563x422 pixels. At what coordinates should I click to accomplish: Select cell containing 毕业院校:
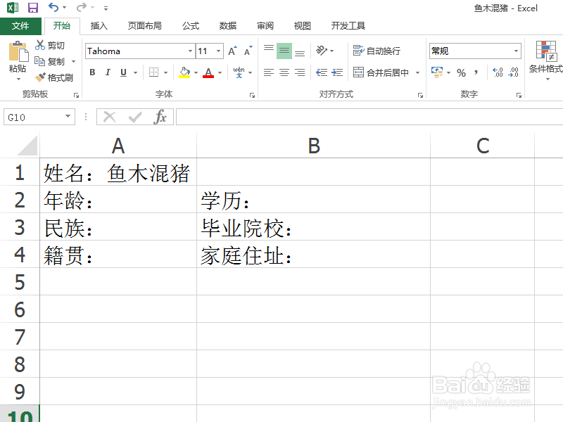tap(313, 226)
